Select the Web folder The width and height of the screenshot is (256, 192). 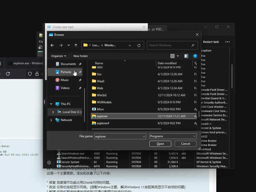pos(144,88)
